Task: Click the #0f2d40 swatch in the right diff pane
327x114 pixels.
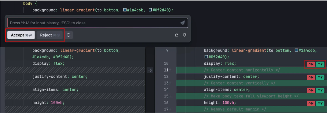Action: click(x=206, y=57)
